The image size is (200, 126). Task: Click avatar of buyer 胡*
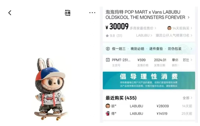pos(108,106)
